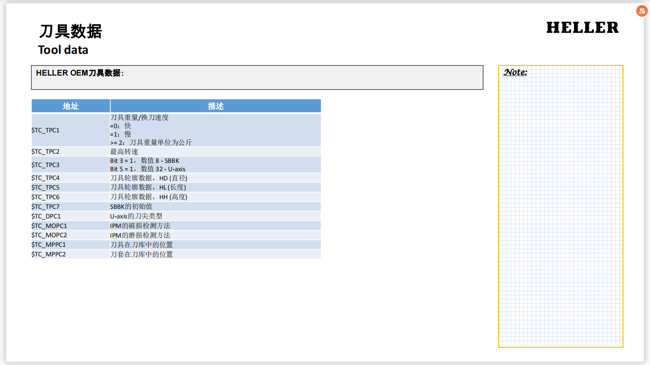The width and height of the screenshot is (650, 365).
Task: Click the IPM的磨损检测方法 description
Action: [x=140, y=235]
